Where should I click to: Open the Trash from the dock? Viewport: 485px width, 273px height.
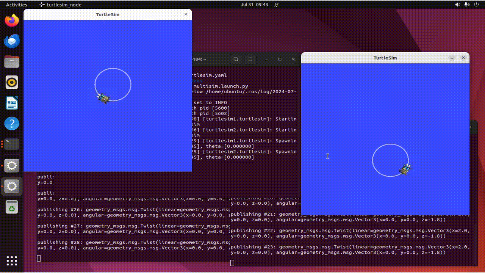[12, 207]
